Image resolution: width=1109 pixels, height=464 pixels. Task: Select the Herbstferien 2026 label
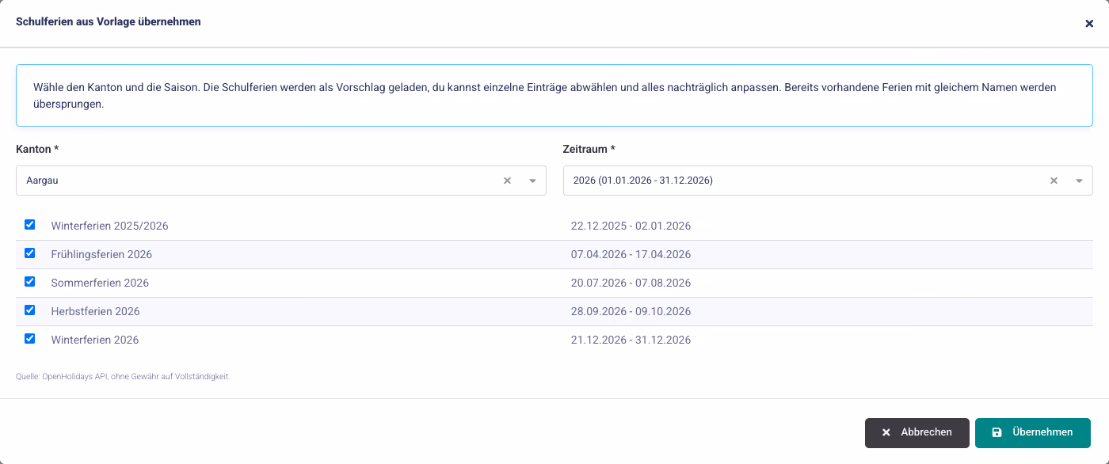pyautogui.click(x=96, y=312)
